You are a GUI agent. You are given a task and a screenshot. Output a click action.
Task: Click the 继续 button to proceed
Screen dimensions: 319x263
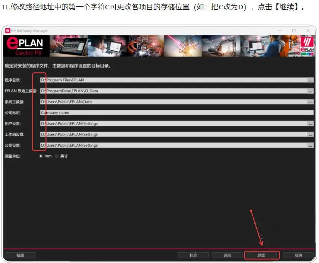tap(262, 255)
